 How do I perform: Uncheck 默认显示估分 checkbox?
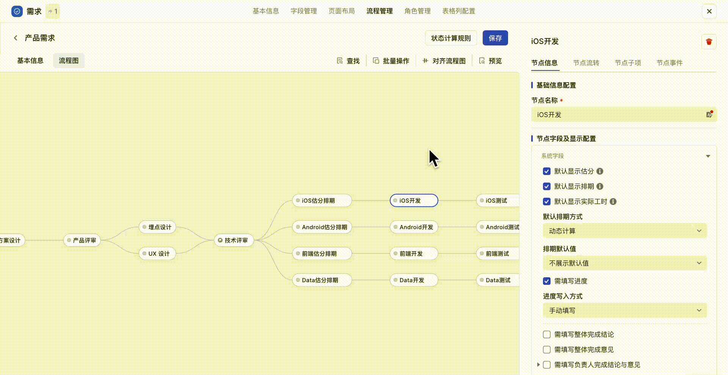[x=547, y=171]
